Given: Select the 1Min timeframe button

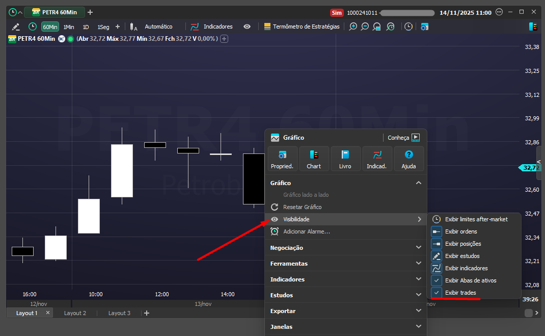Looking at the screenshot, I should point(69,27).
